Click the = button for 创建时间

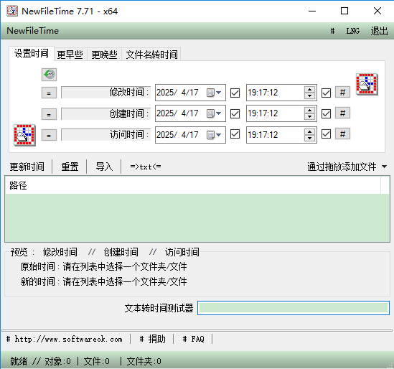(49, 114)
